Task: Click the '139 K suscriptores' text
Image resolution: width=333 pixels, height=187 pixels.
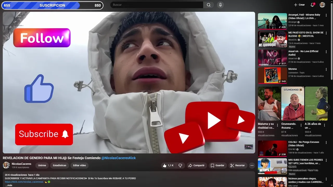Action: [x=20, y=168]
